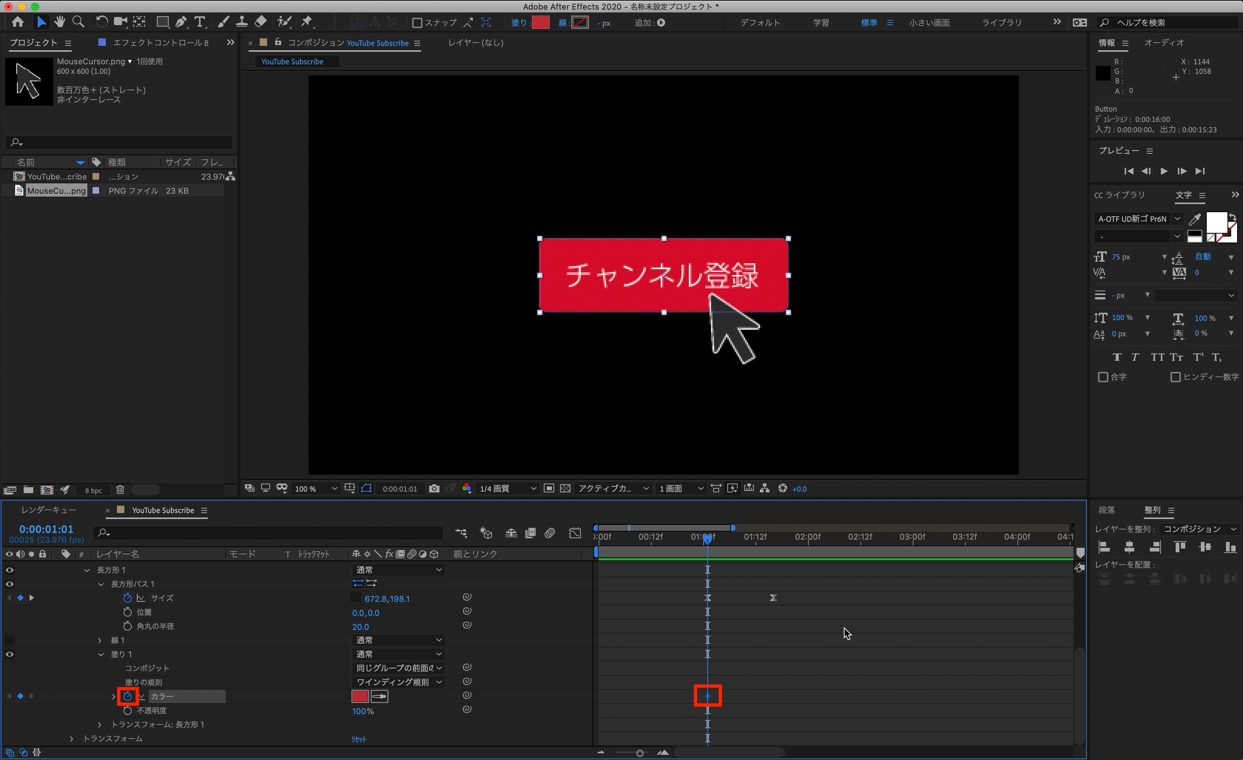Expand the トランスフォーム property group
The height and width of the screenshot is (760, 1243).
[72, 738]
